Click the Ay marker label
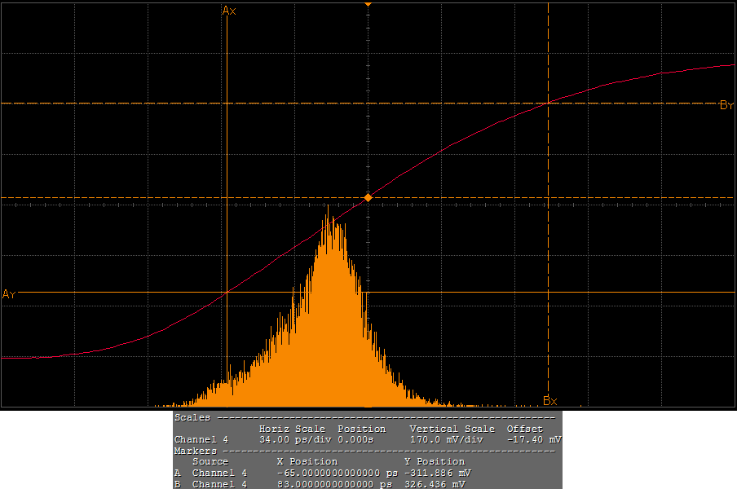The image size is (737, 489). (x=9, y=294)
